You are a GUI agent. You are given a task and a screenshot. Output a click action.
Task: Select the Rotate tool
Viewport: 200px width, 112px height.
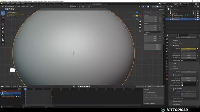pyautogui.click(x=3, y=24)
